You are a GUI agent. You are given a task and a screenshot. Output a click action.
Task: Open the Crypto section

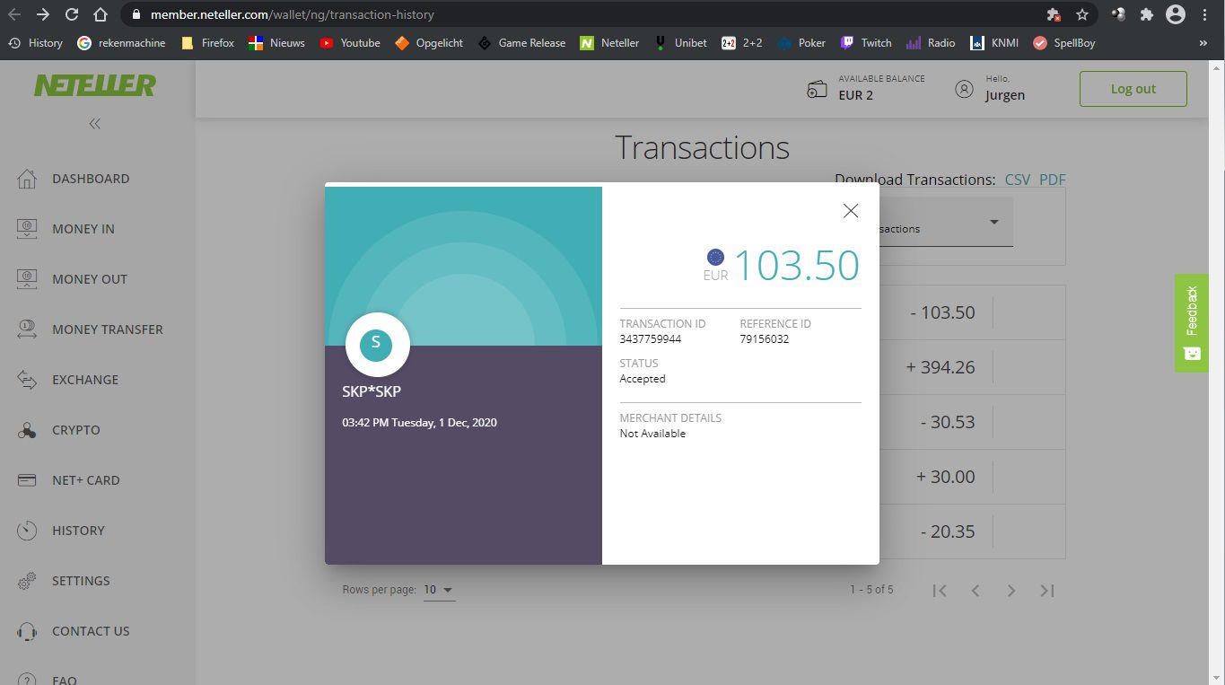coord(76,430)
